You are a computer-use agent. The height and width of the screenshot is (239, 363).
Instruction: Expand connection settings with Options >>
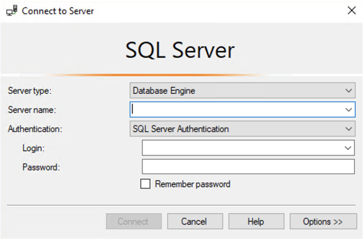point(323,221)
